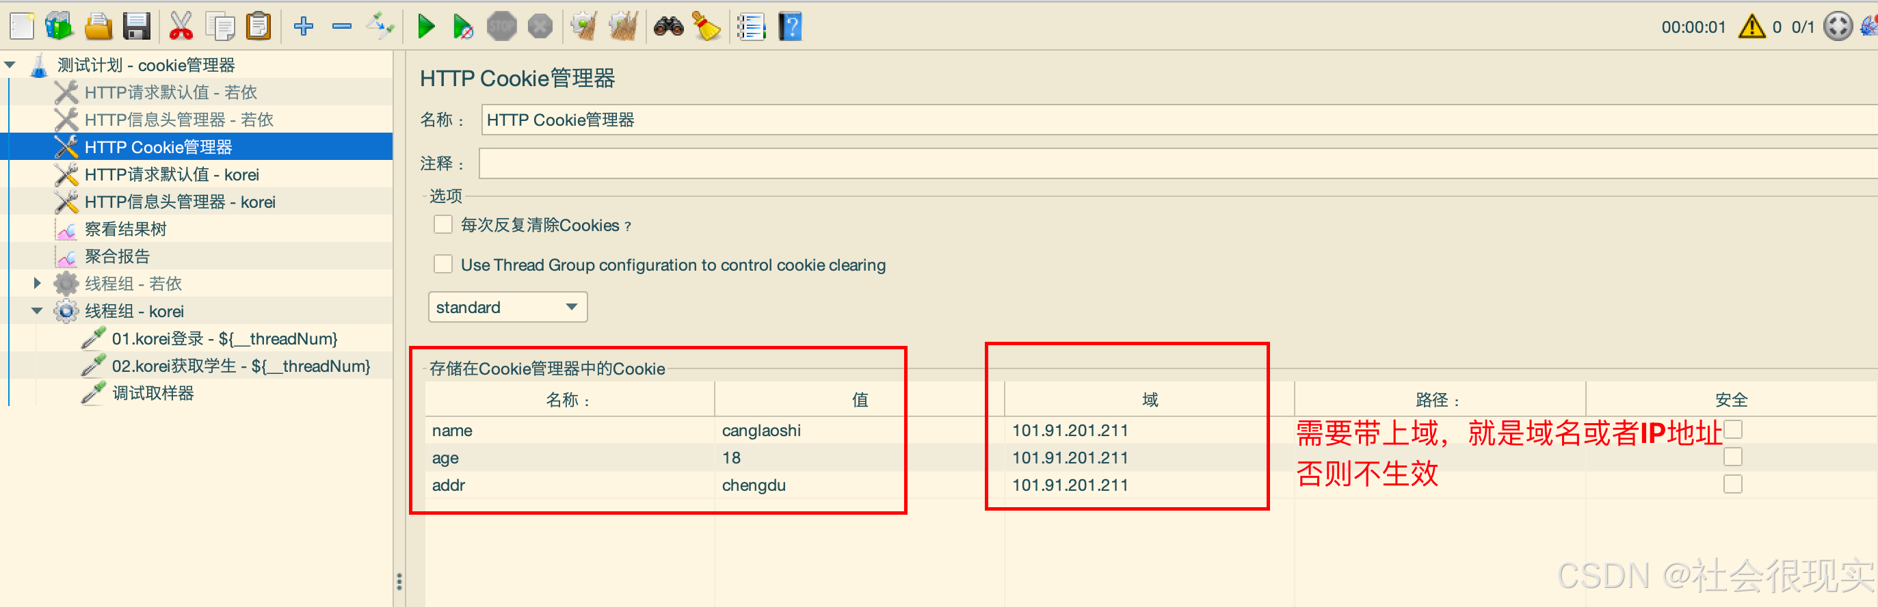Select the value cell "canglaoshi"

(x=860, y=430)
